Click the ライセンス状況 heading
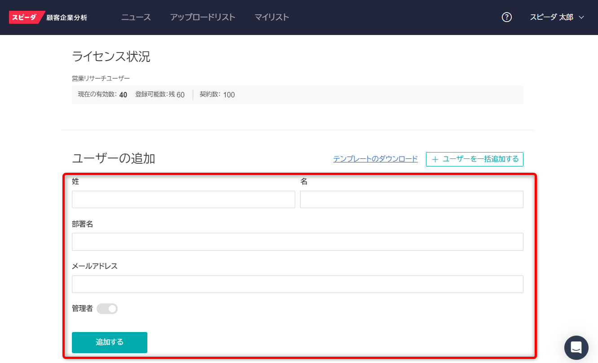 click(111, 57)
